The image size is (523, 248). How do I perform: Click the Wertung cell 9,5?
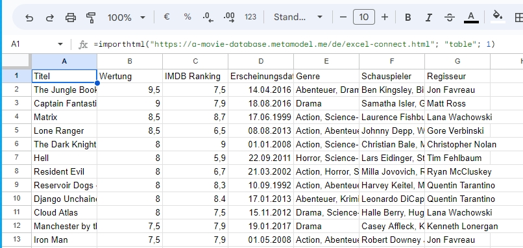click(130, 90)
